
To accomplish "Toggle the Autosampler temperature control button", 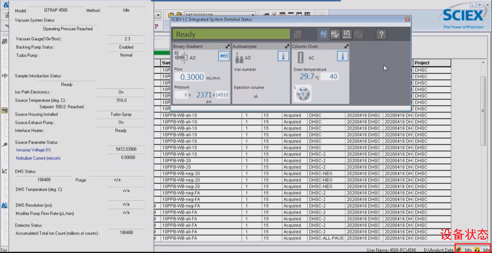I will (x=283, y=56).
